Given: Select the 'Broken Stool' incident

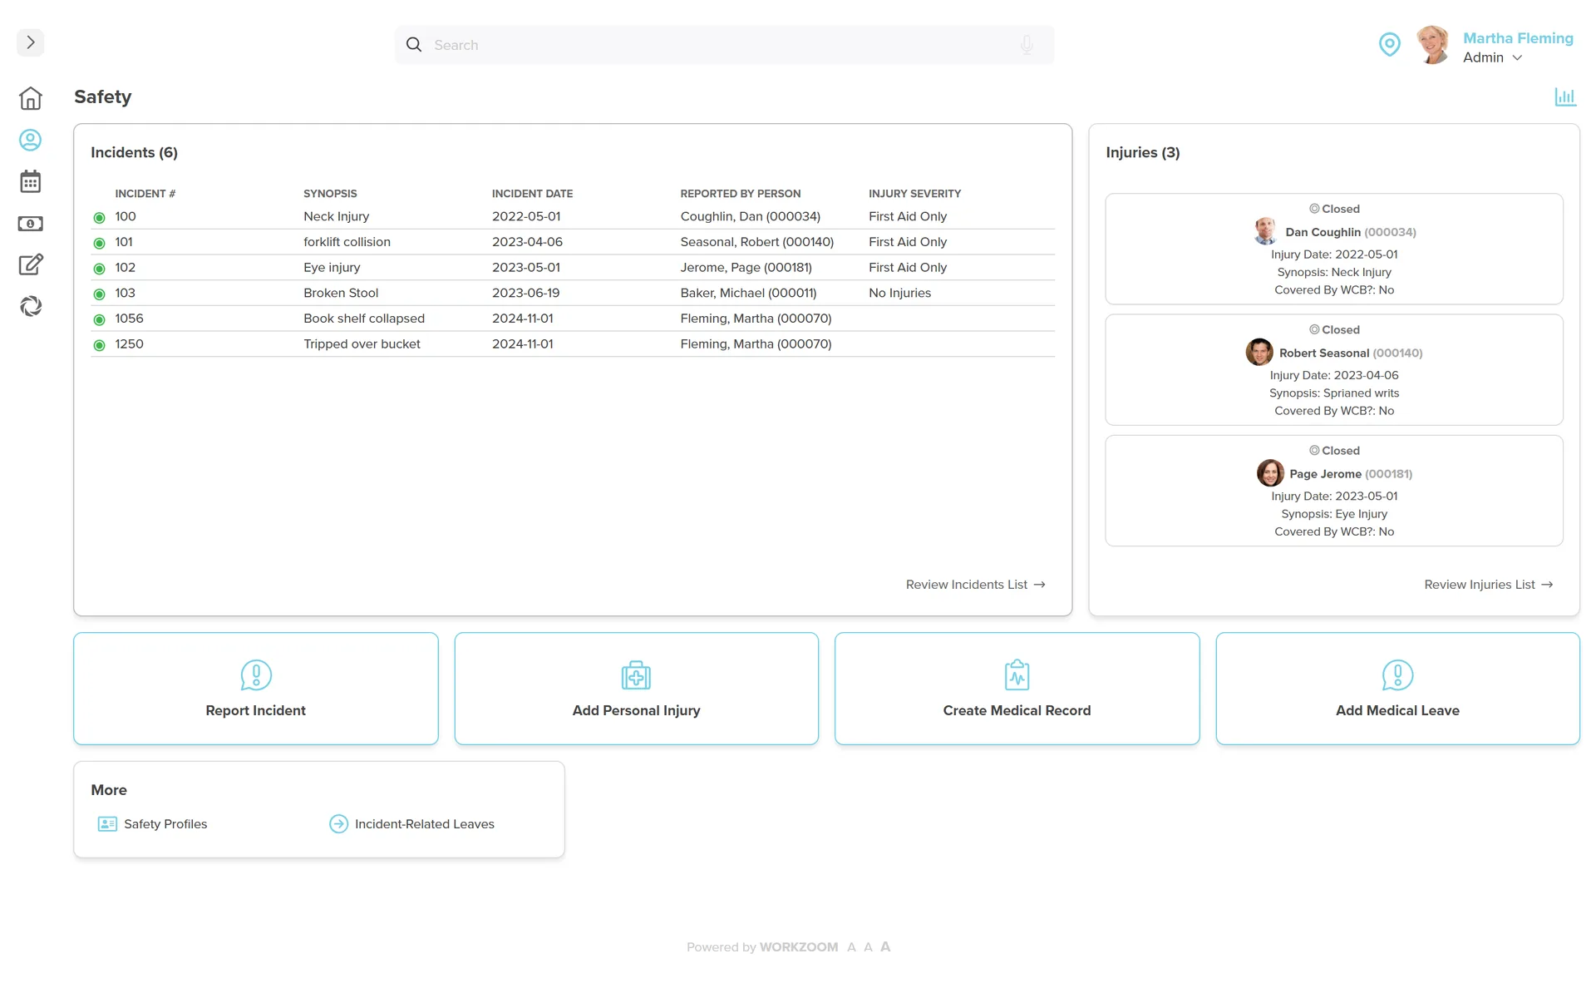Looking at the screenshot, I should [x=341, y=293].
